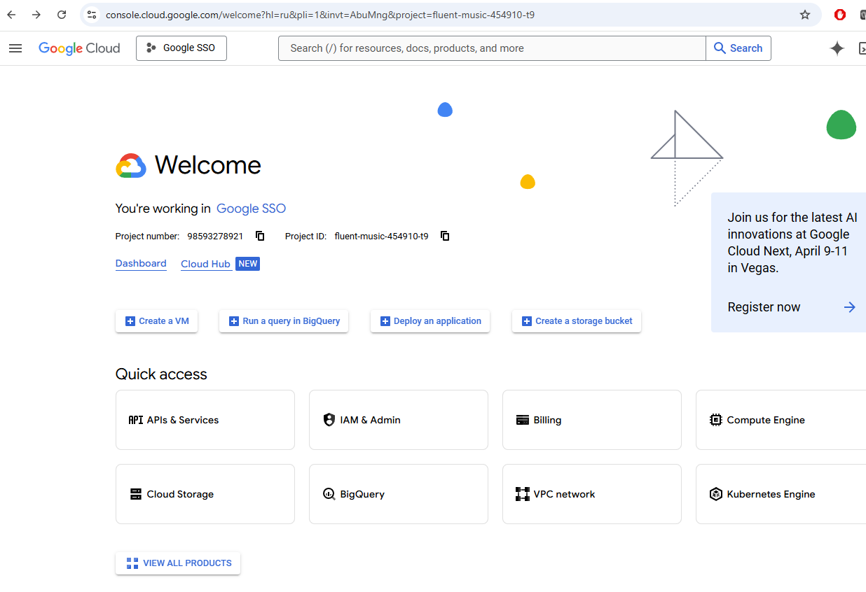Image resolution: width=866 pixels, height=592 pixels.
Task: Open the red browser extension icon
Action: click(840, 15)
